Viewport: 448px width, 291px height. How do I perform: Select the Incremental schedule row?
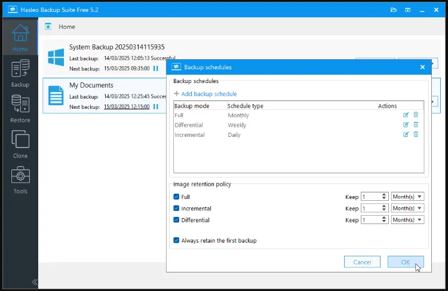click(x=299, y=134)
